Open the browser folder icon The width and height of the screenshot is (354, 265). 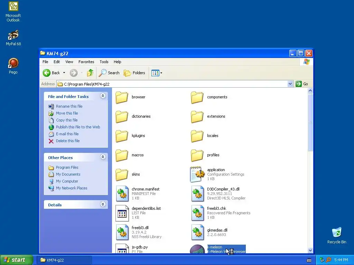pyautogui.click(x=122, y=97)
